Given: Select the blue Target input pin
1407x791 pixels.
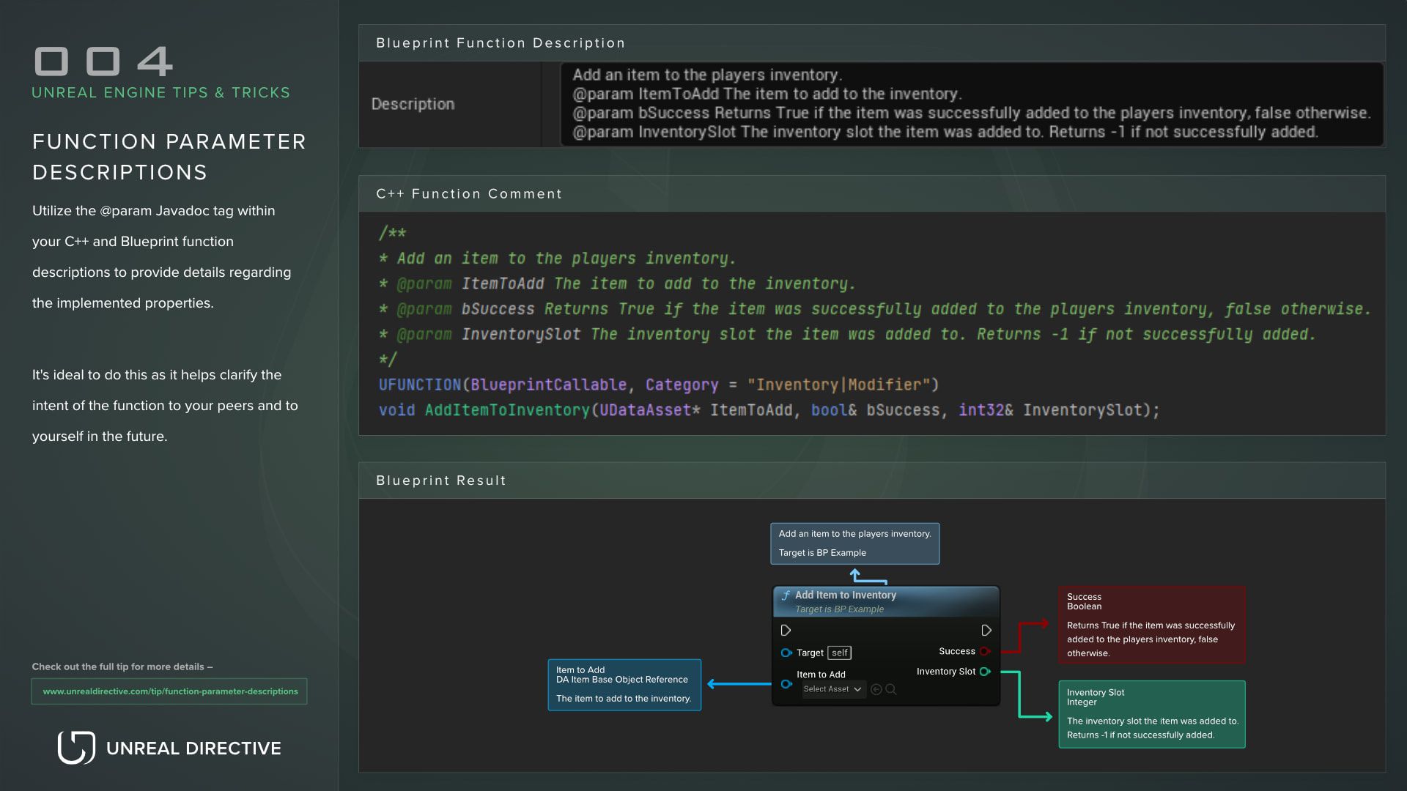Looking at the screenshot, I should [786, 653].
